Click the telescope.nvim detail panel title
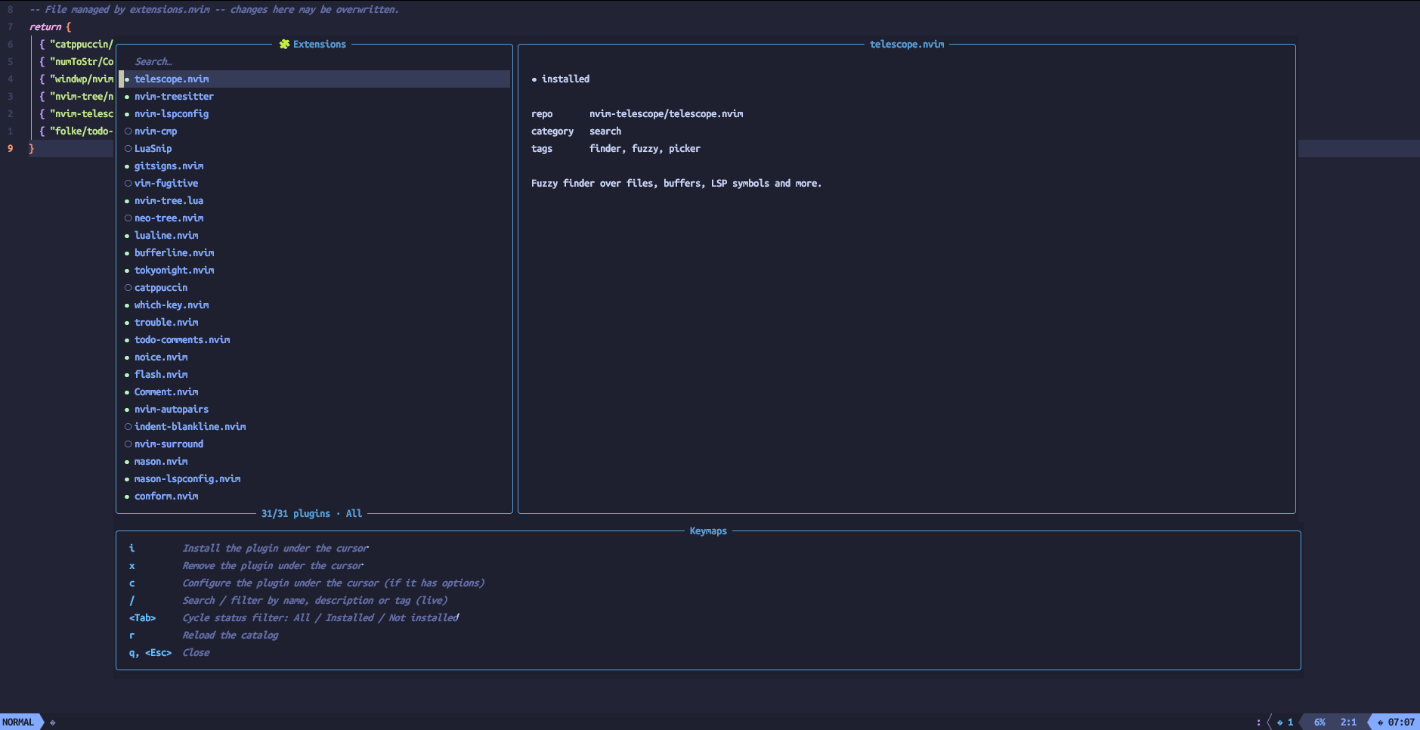Viewport: 1420px width, 730px height. click(x=907, y=45)
